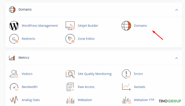Collapse the Metrics section with its chevron
The height and width of the screenshot is (106, 185).
[177, 58]
